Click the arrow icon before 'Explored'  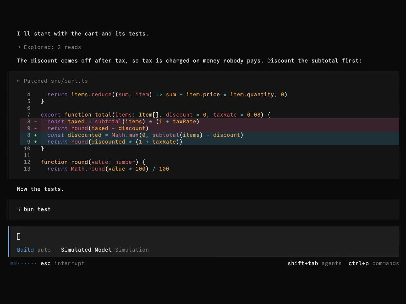(x=19, y=47)
